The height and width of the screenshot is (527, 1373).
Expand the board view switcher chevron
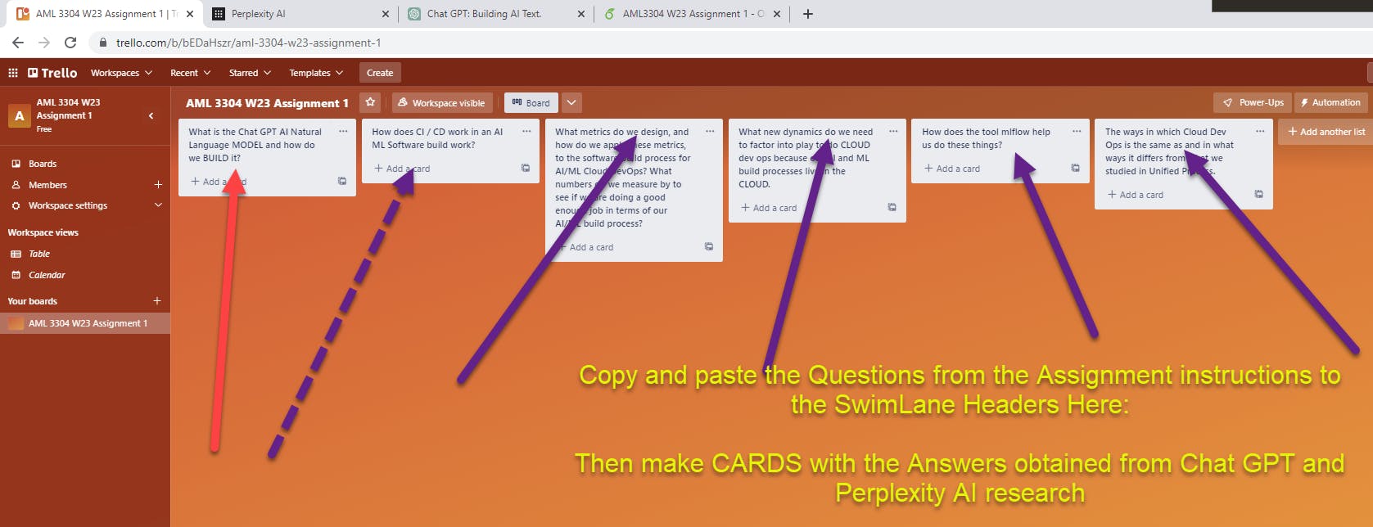pyautogui.click(x=571, y=102)
